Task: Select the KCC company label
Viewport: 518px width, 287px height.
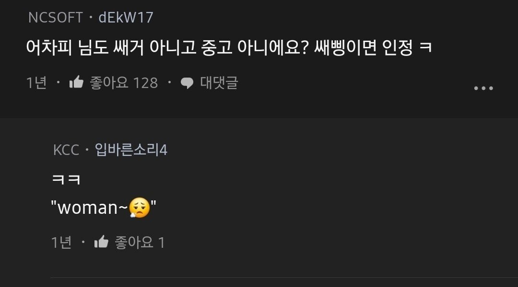Action: point(66,150)
